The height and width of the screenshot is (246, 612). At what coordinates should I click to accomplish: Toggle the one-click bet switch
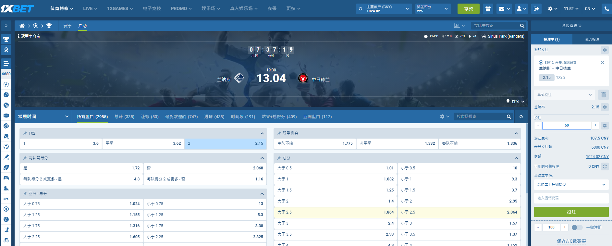[577, 228]
